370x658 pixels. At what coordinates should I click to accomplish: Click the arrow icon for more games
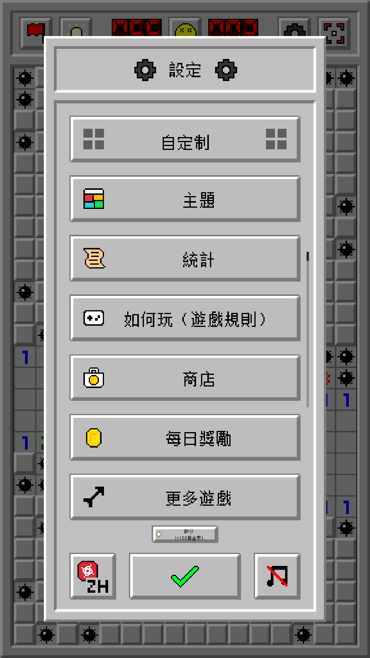pyautogui.click(x=94, y=497)
